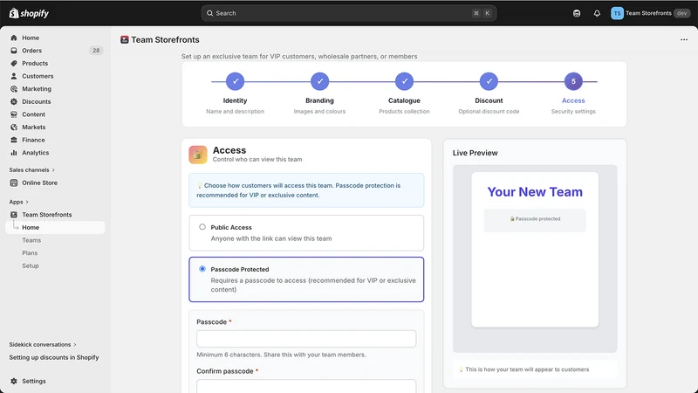Open Setting up discounts in Shopify conversation
The width and height of the screenshot is (698, 393).
coord(54,357)
